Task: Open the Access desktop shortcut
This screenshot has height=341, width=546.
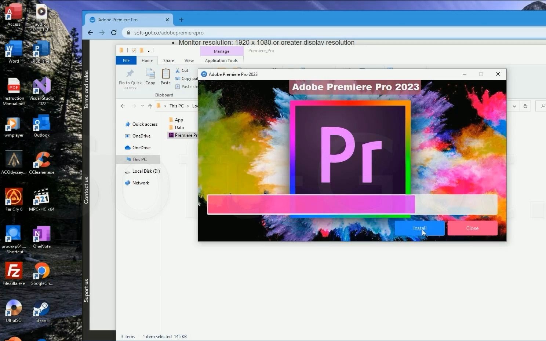Action: tap(14, 15)
